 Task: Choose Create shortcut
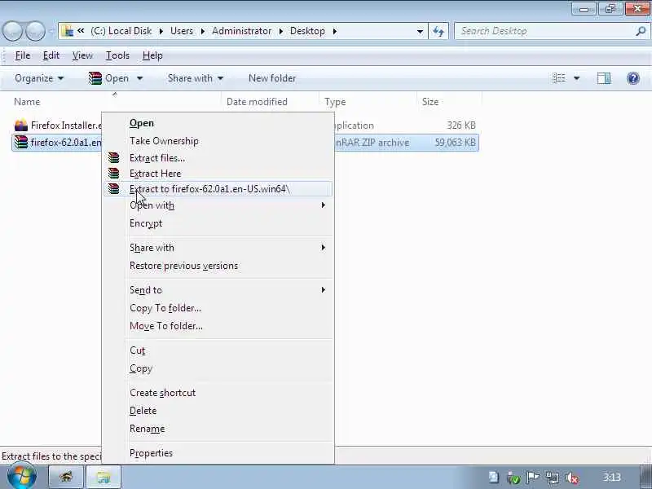click(x=218, y=393)
